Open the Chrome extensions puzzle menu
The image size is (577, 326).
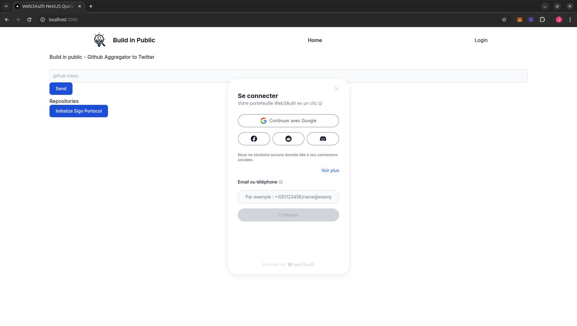542,20
